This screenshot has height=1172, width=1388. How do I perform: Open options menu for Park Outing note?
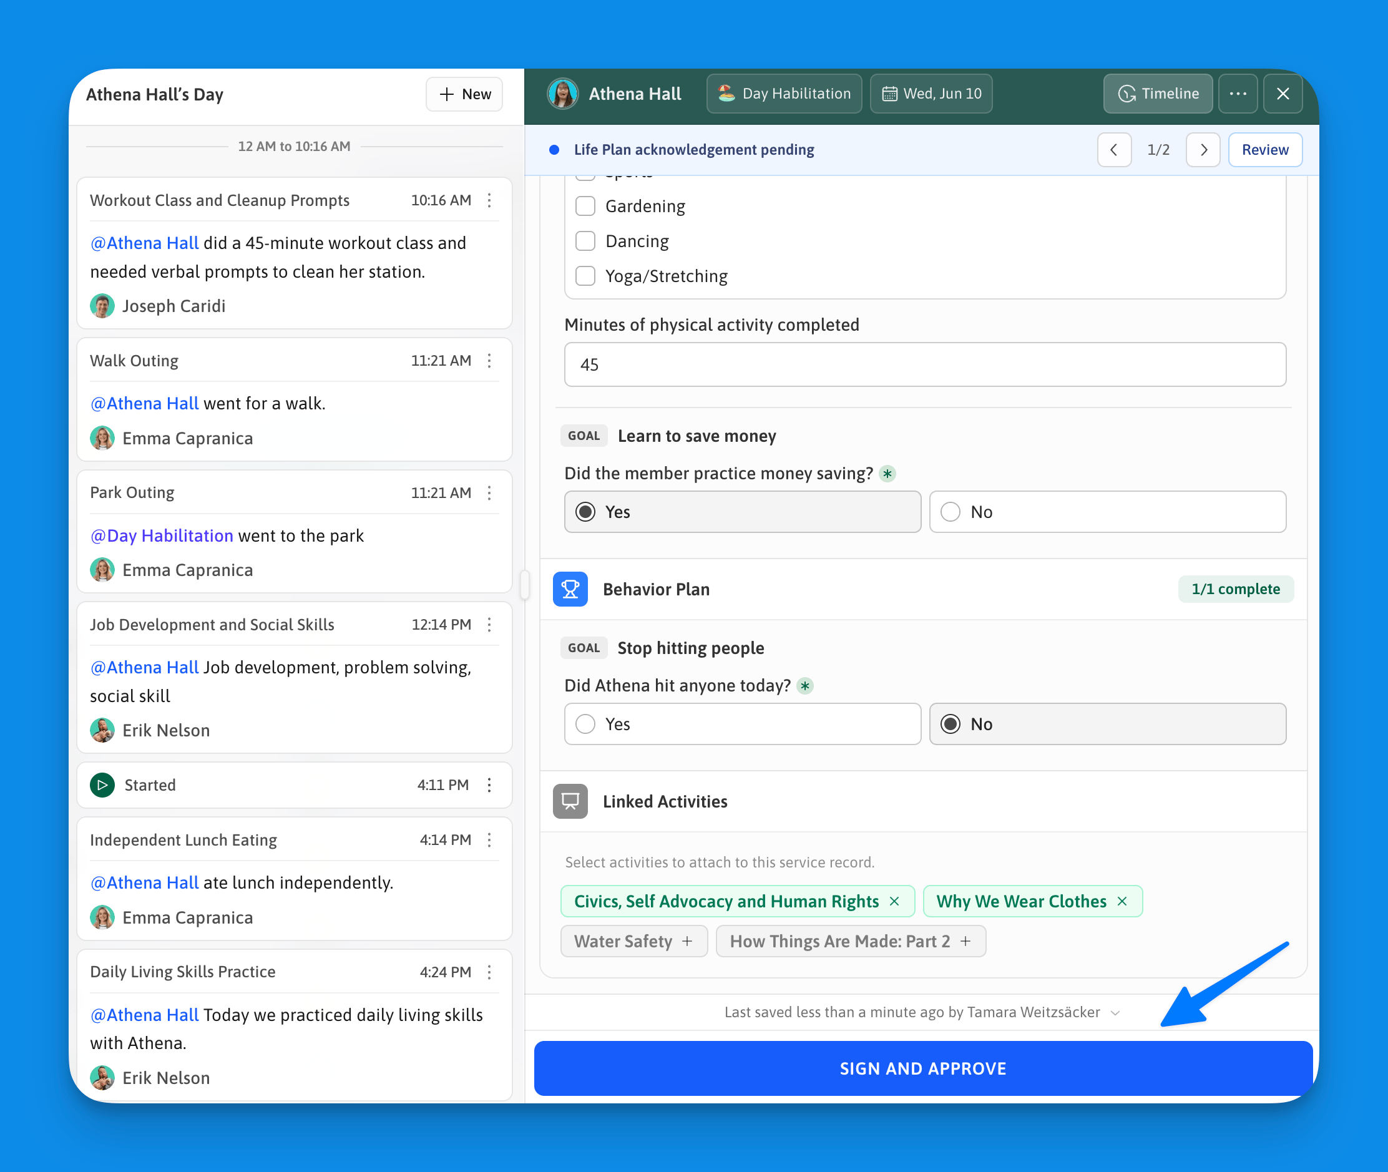[490, 492]
